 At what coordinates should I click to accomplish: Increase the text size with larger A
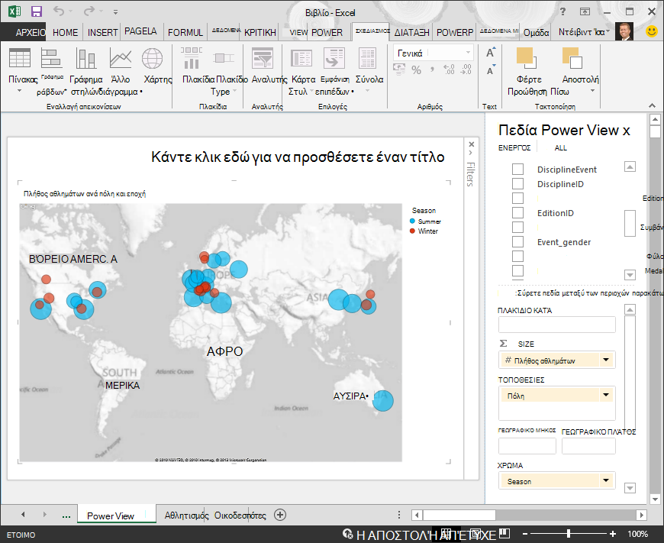point(491,53)
